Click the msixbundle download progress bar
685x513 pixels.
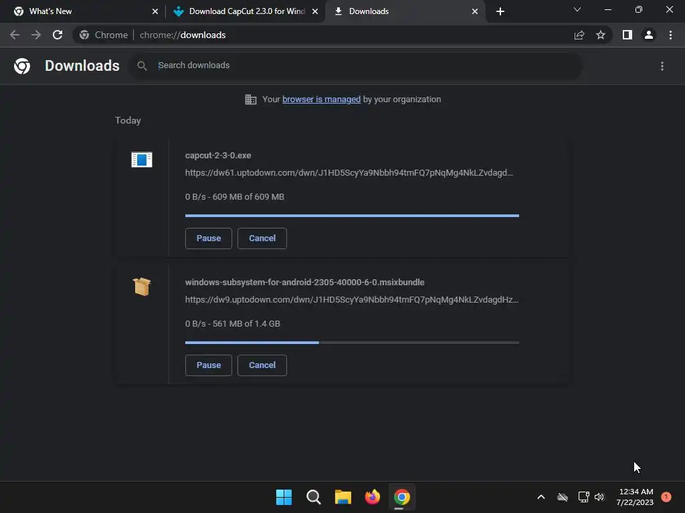tap(352, 343)
